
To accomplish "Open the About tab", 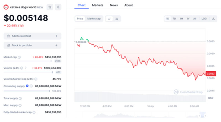I will [x=128, y=5].
